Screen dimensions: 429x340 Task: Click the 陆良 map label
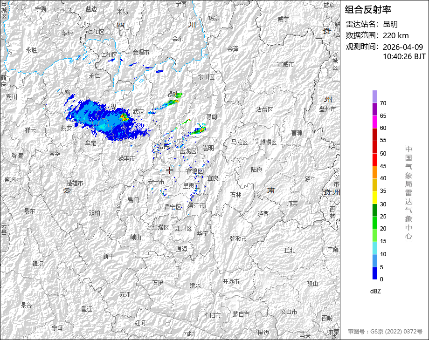coord(256,170)
